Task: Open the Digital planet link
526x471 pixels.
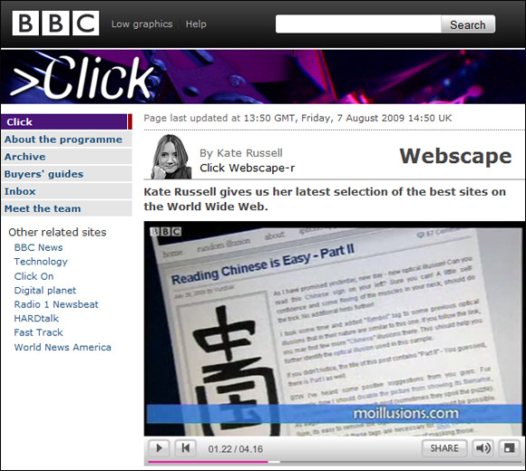Action: coord(45,291)
